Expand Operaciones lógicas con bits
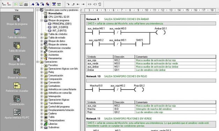 [42, 69]
